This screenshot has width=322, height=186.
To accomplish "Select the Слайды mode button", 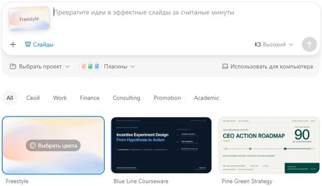I will point(39,44).
